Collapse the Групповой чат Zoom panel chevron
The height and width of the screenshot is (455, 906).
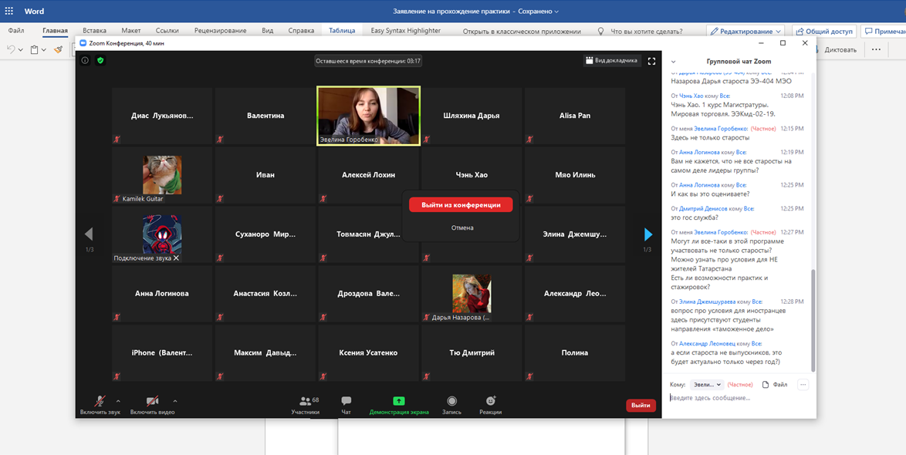(x=673, y=61)
